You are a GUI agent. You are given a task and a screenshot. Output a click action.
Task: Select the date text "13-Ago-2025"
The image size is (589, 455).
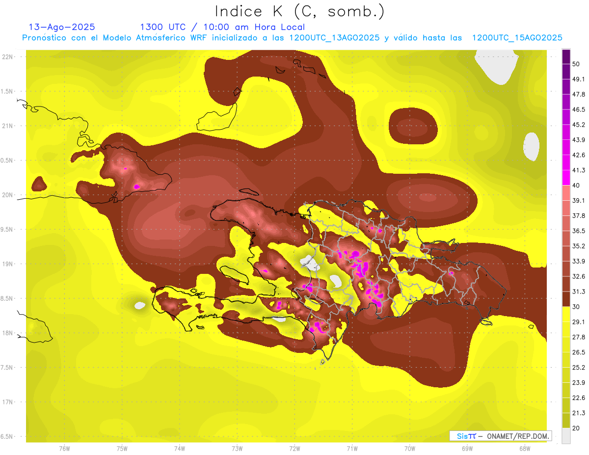tap(62, 27)
